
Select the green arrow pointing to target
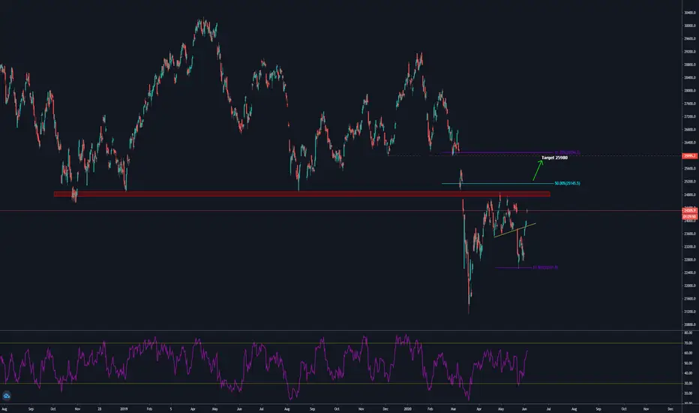538,170
